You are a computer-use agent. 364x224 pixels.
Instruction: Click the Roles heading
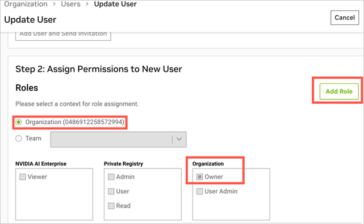[27, 88]
